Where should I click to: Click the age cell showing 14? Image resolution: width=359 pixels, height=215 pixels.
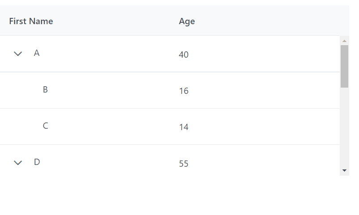click(184, 127)
